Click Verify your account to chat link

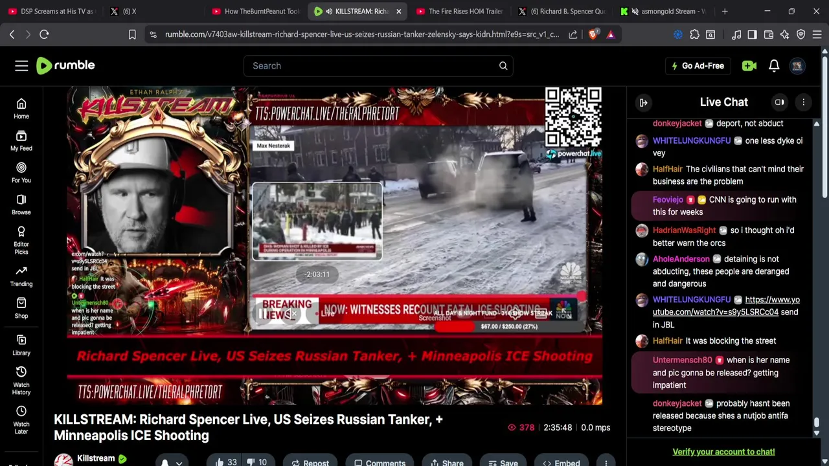723,452
